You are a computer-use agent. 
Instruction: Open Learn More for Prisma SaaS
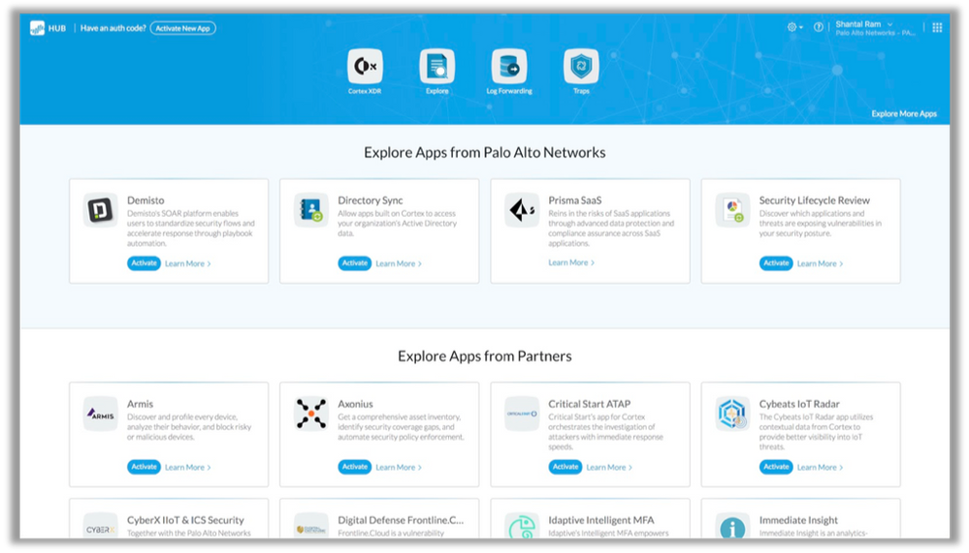pyautogui.click(x=571, y=262)
